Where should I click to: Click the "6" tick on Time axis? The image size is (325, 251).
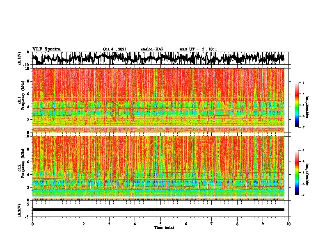186,224
